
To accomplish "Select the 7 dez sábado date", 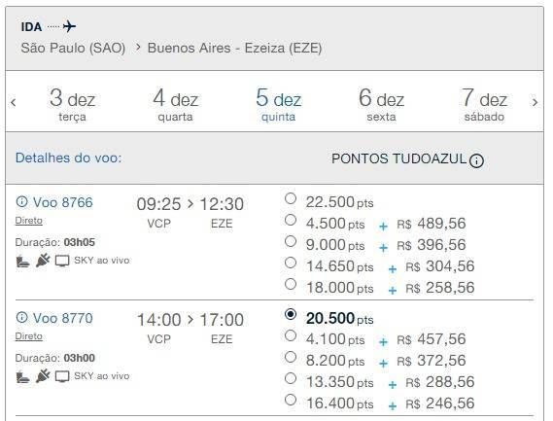I will 484,104.
